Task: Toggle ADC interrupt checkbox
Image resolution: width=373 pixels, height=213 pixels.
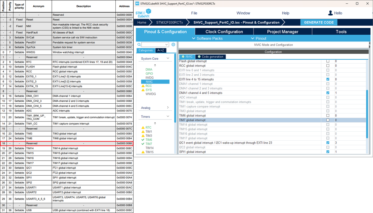Action: point(328,97)
